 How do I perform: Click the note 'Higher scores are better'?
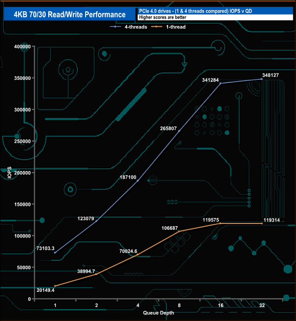pos(163,17)
